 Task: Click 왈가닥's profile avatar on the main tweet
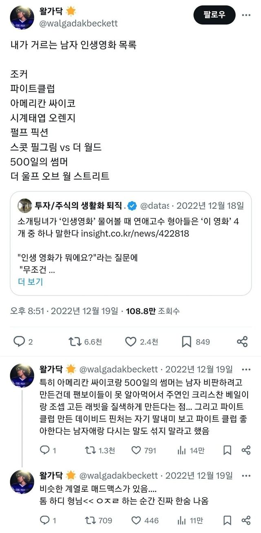(22, 16)
